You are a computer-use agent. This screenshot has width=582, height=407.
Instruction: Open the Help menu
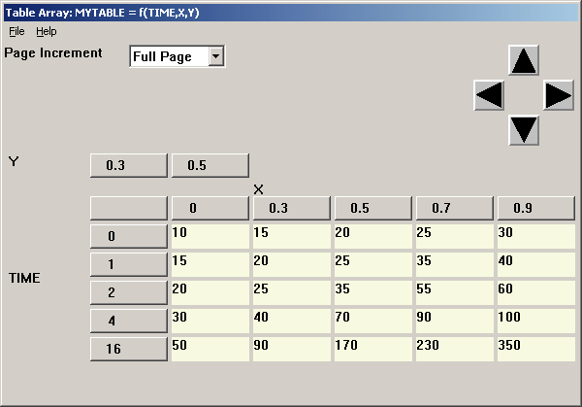tap(47, 32)
